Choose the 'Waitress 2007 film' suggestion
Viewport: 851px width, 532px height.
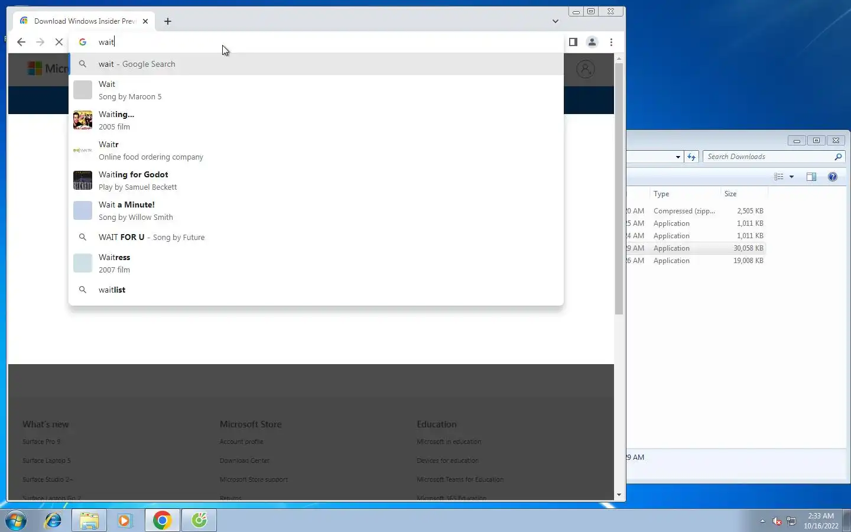[316, 263]
